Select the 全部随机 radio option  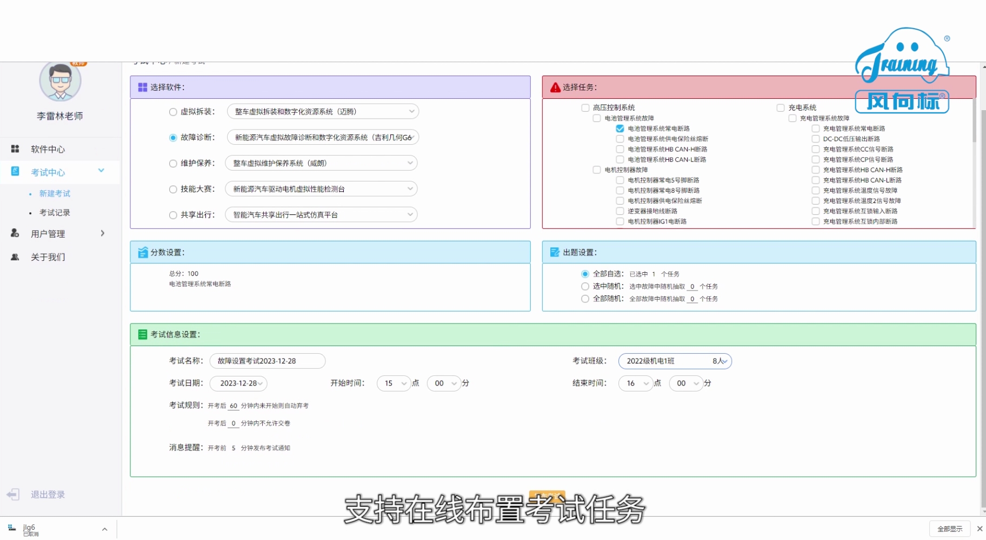[x=585, y=299]
